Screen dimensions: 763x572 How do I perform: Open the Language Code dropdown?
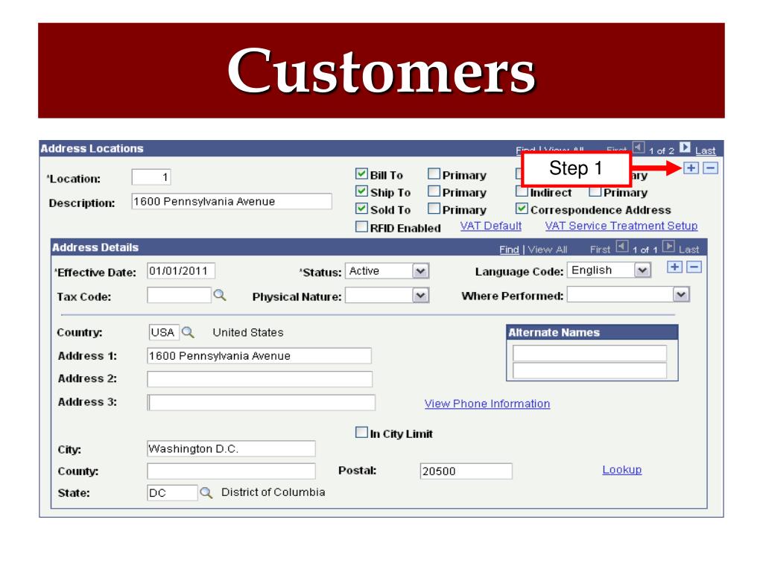tap(642, 270)
